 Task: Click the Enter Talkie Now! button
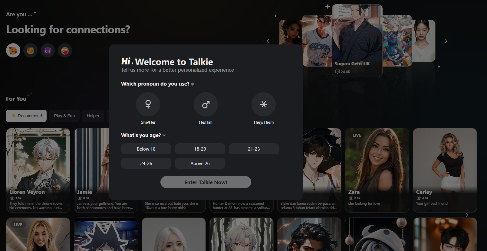pyautogui.click(x=206, y=182)
